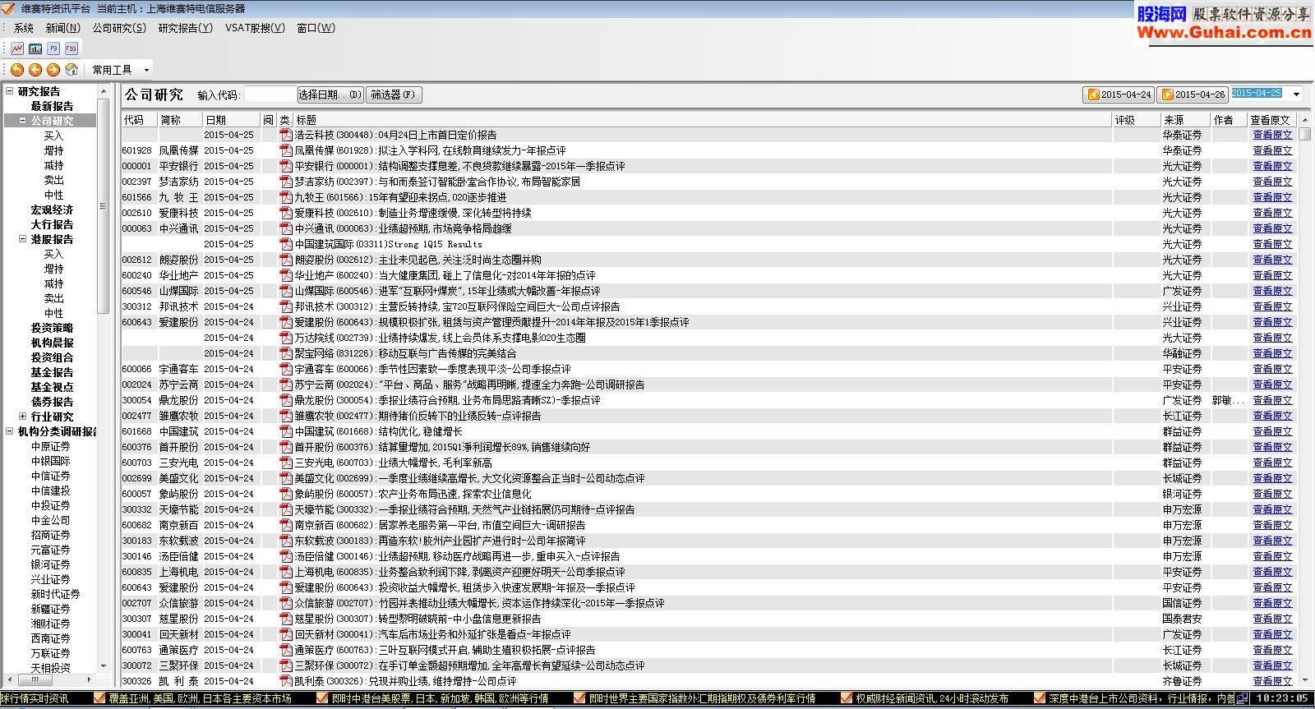Open 查看原文 link for 浩云科技 row
This screenshot has width=1315, height=709.
point(1272,135)
